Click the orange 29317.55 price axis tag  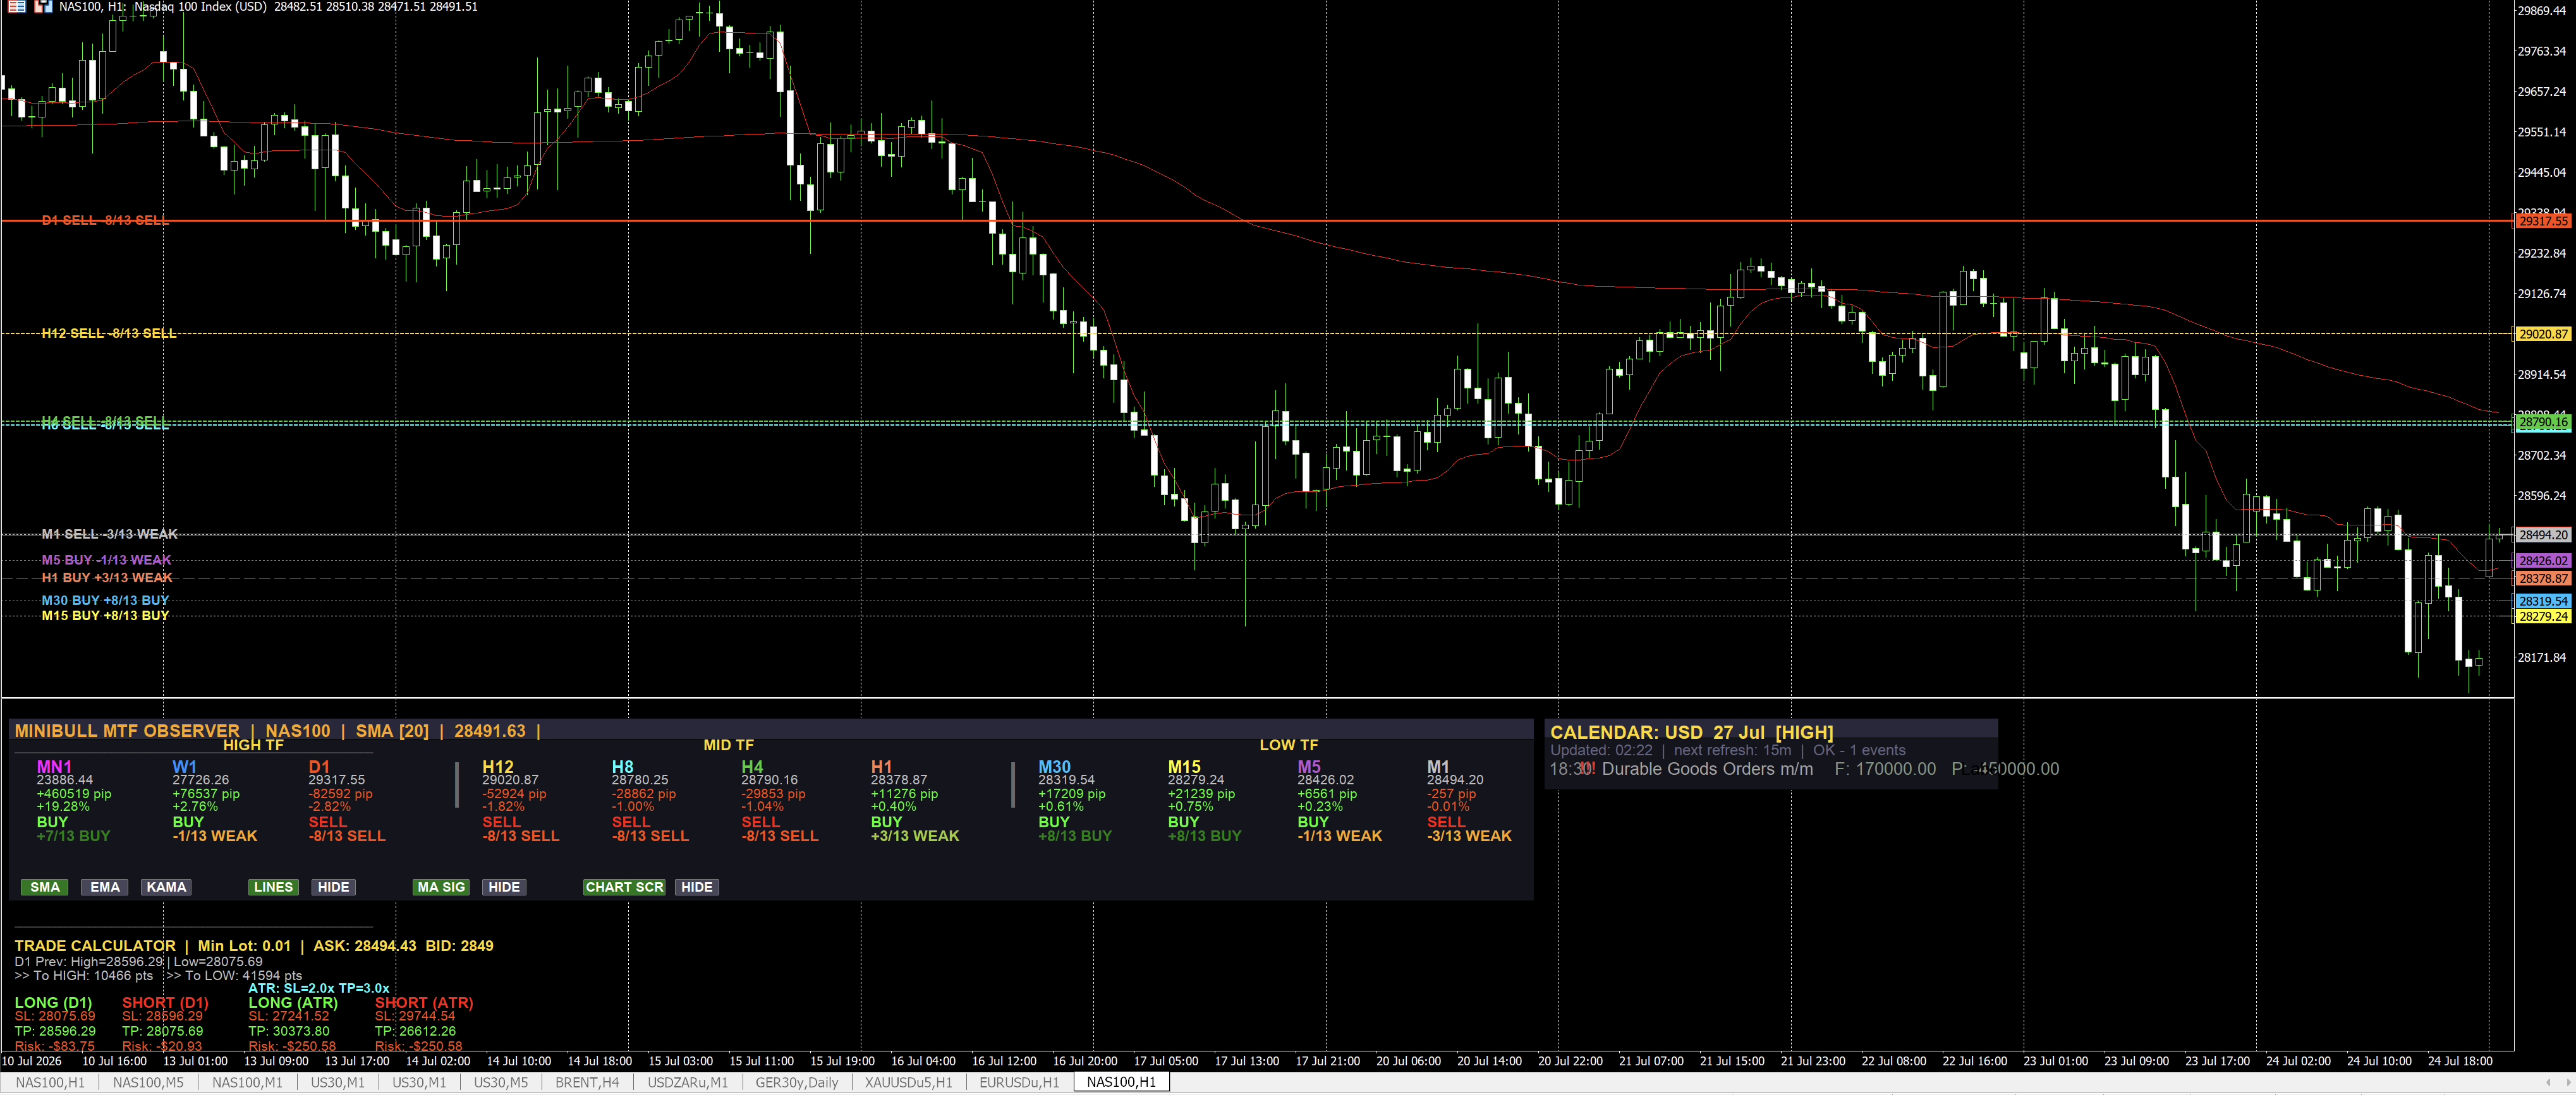point(2542,221)
